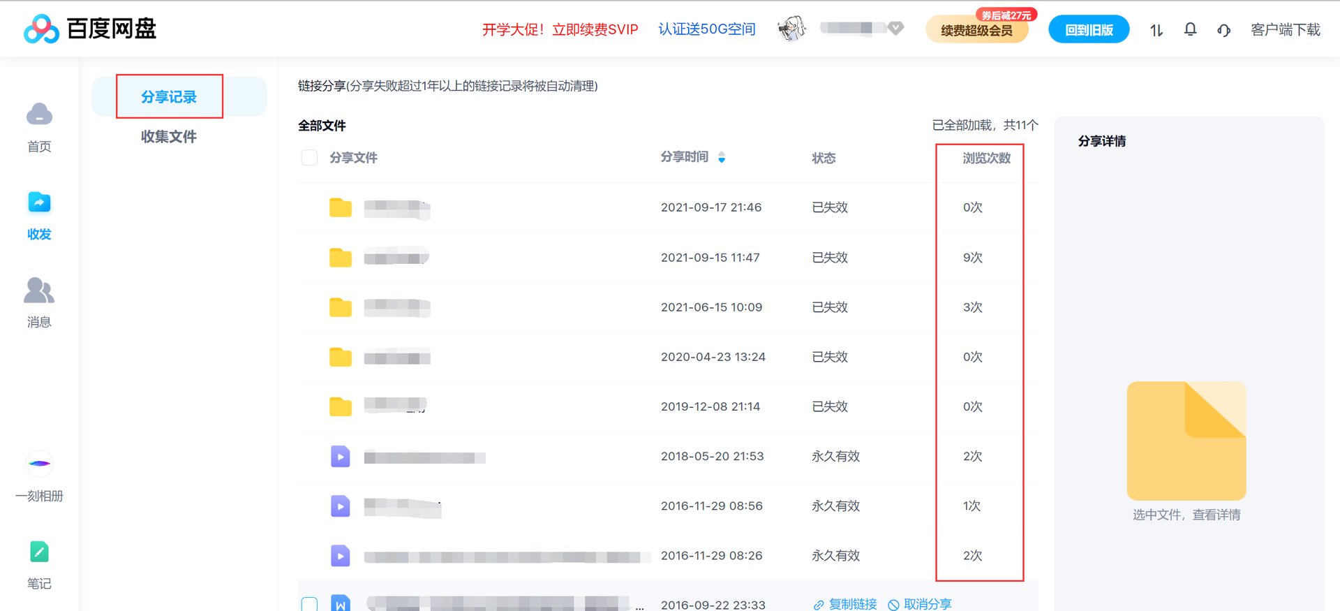1340x611 pixels.
Task: Click the 1次 view count cell
Action: pos(971,506)
